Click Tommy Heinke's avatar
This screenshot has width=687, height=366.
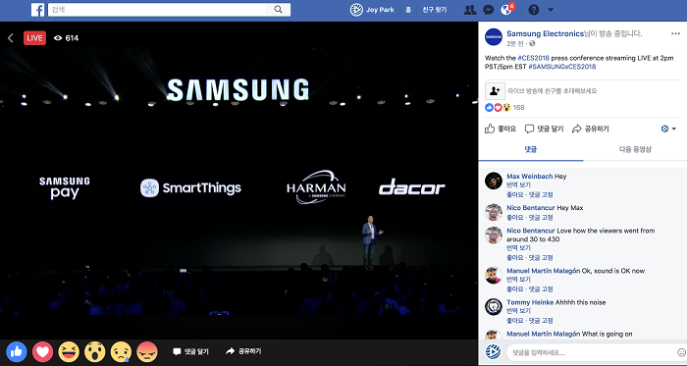[x=494, y=307]
